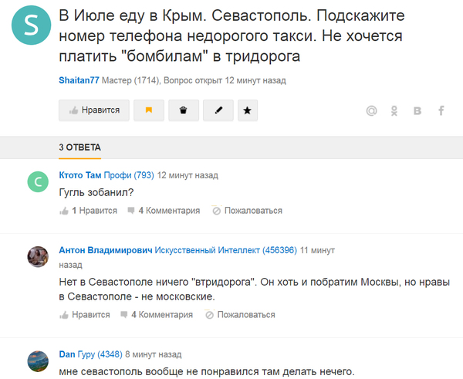The width and height of the screenshot is (463, 379).
Task: Share to Odnoklassniki icon
Action: 394,111
